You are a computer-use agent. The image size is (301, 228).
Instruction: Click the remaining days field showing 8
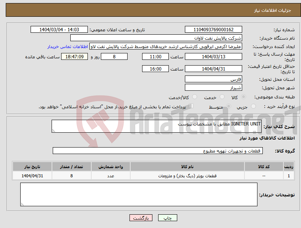114,56
